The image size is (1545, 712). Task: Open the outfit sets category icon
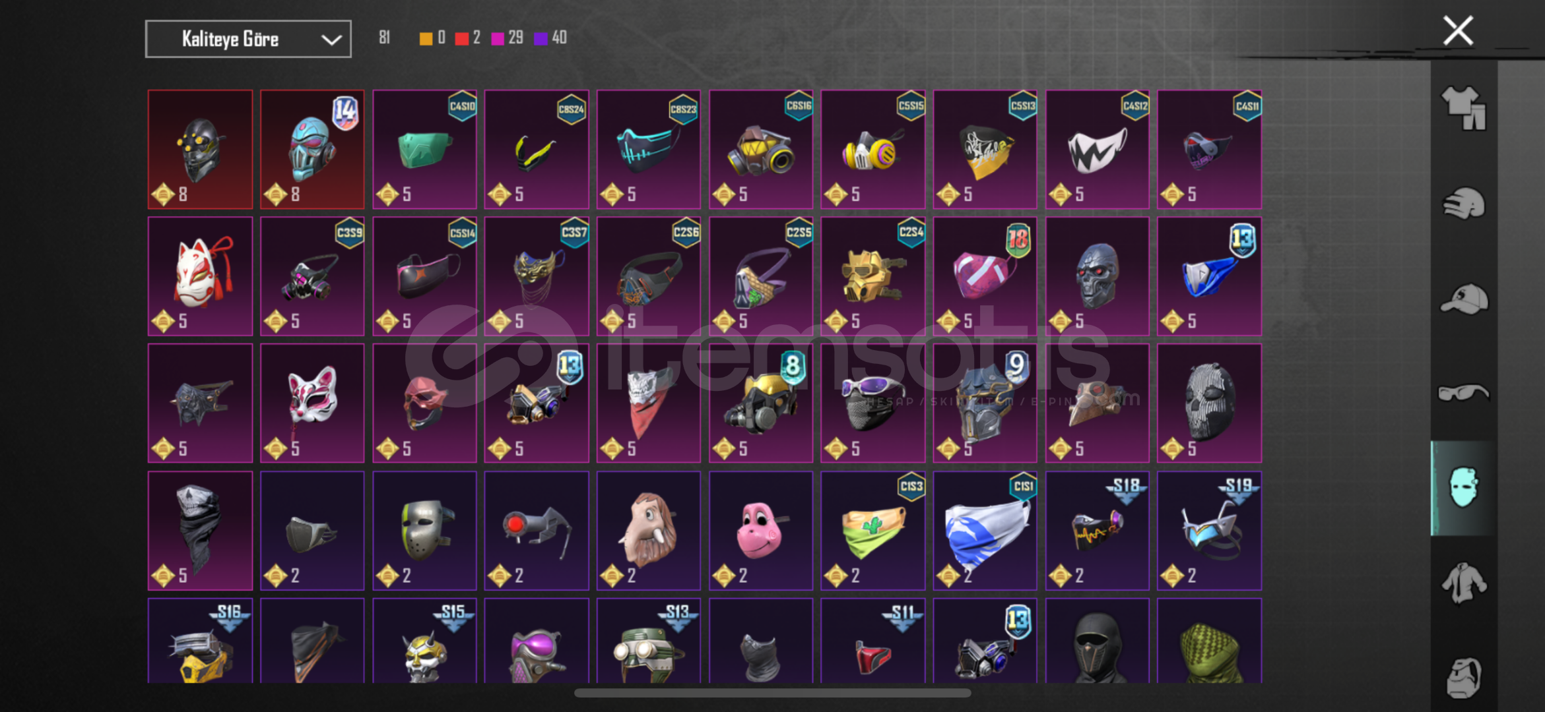1463,107
